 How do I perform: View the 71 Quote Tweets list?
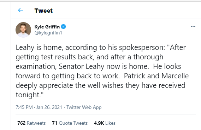coord(70,123)
